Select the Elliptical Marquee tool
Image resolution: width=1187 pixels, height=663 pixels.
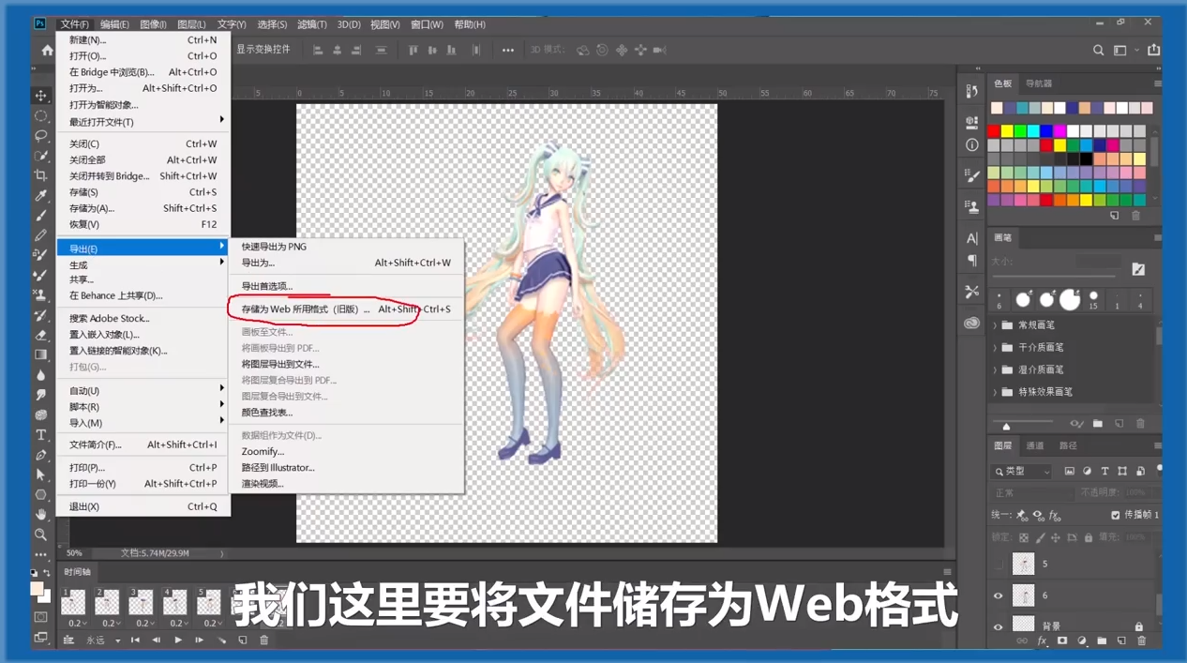coord(41,116)
